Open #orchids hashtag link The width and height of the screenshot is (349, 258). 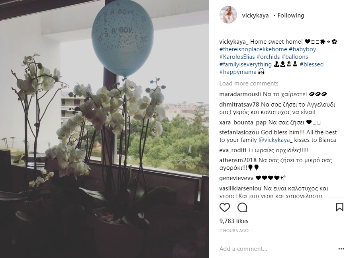coord(268,57)
